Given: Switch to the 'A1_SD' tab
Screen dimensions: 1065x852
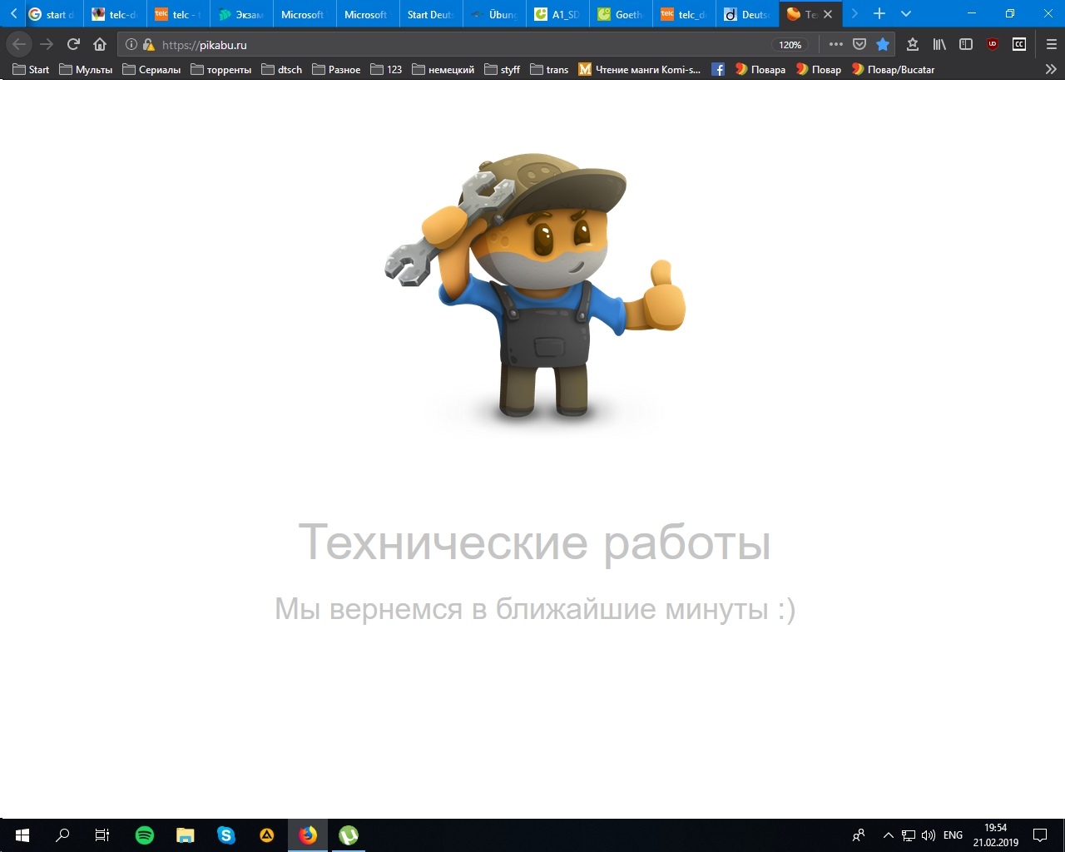Looking at the screenshot, I should pos(557,14).
